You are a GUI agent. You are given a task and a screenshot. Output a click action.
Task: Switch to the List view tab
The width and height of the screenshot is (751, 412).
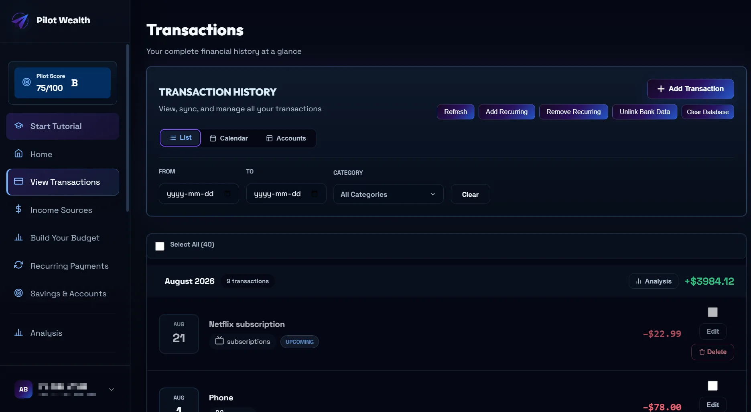click(180, 138)
